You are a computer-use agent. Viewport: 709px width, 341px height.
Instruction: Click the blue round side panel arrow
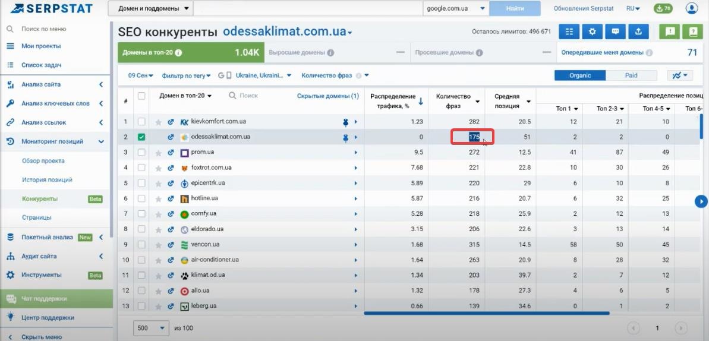701,201
